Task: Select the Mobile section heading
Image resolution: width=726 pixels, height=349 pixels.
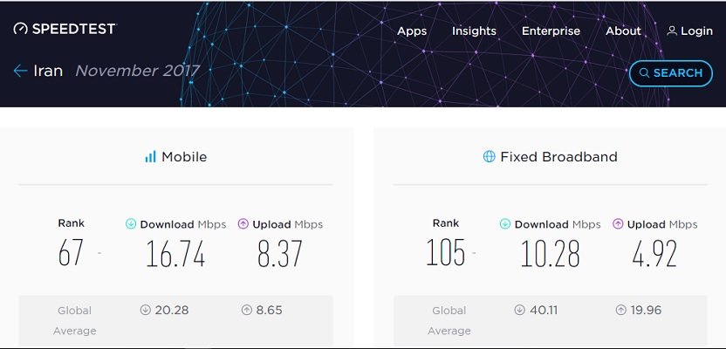Action: point(185,157)
